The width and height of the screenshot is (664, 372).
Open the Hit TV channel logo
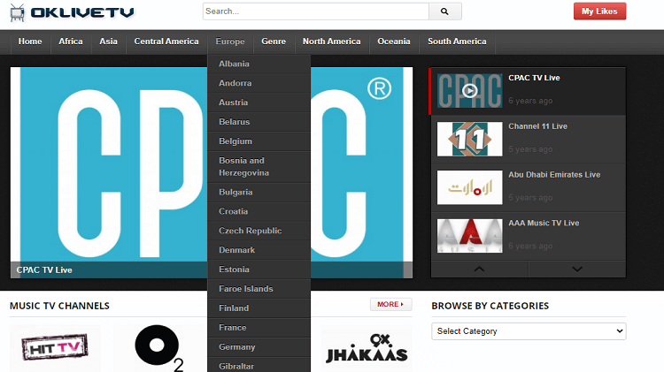pos(55,348)
